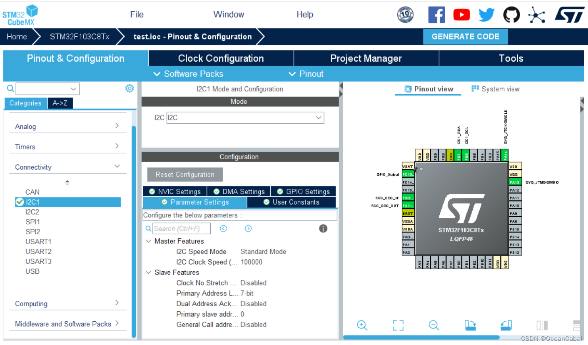Go to next parameter search result
The image size is (588, 345).
[248, 228]
